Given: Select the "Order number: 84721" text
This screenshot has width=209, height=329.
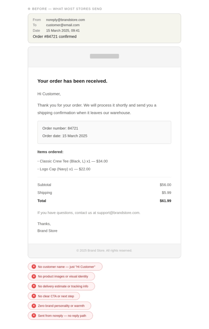Looking at the screenshot, I should click(x=60, y=128).
